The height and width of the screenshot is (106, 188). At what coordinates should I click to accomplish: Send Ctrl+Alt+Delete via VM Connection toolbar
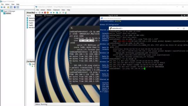pyautogui.click(x=36, y=13)
